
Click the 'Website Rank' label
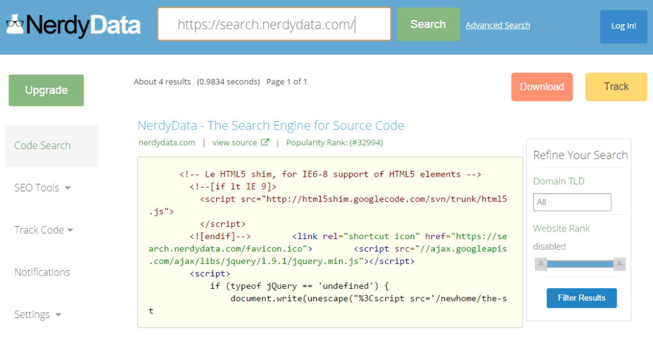tap(561, 228)
